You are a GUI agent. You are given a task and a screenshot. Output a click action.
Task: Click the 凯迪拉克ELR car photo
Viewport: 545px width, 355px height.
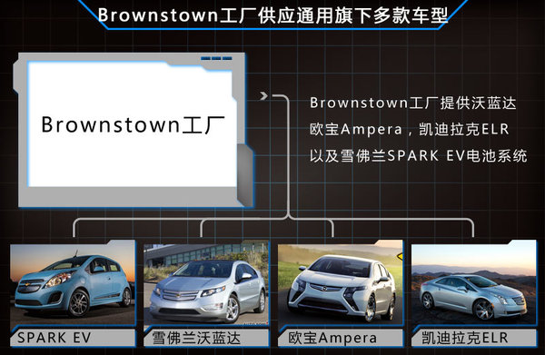coord(474,284)
